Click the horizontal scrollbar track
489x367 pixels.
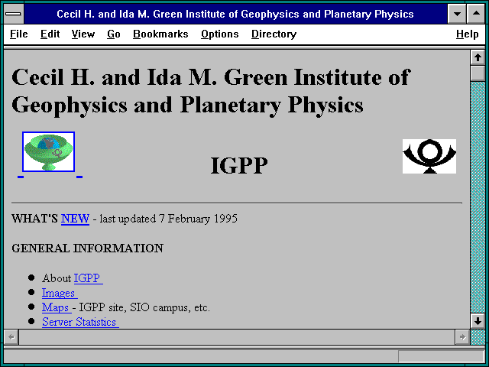pyautogui.click(x=237, y=337)
